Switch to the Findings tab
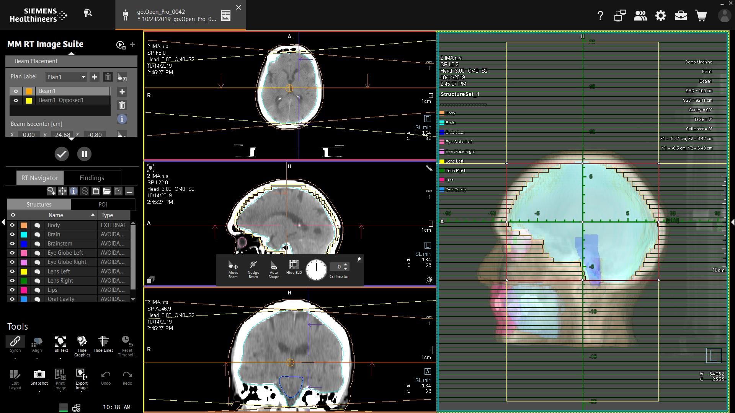Screen dimensions: 735x413 [92, 177]
